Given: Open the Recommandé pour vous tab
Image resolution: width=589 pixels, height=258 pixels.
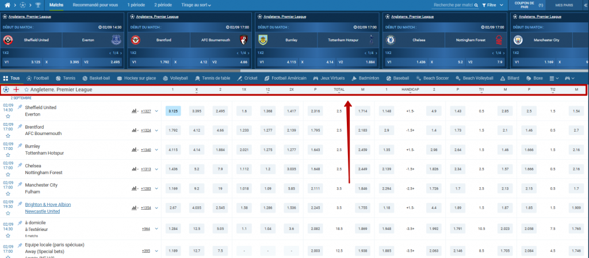Looking at the screenshot, I should 95,5.
